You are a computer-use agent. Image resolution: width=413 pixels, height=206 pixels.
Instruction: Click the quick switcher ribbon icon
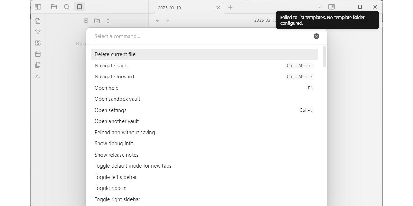point(38,21)
